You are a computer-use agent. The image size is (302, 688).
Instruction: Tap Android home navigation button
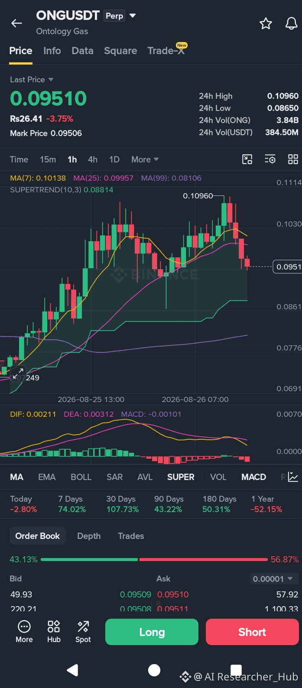pos(154,670)
